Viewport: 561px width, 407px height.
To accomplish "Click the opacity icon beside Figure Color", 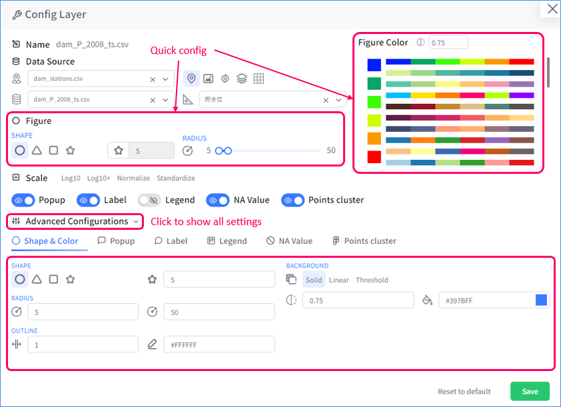I will 421,42.
